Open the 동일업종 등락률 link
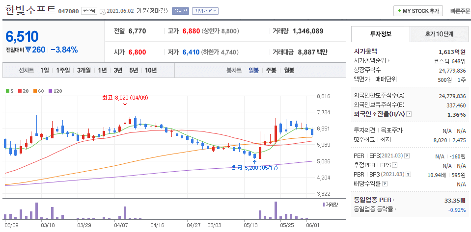The image size is (471, 232). 373,209
